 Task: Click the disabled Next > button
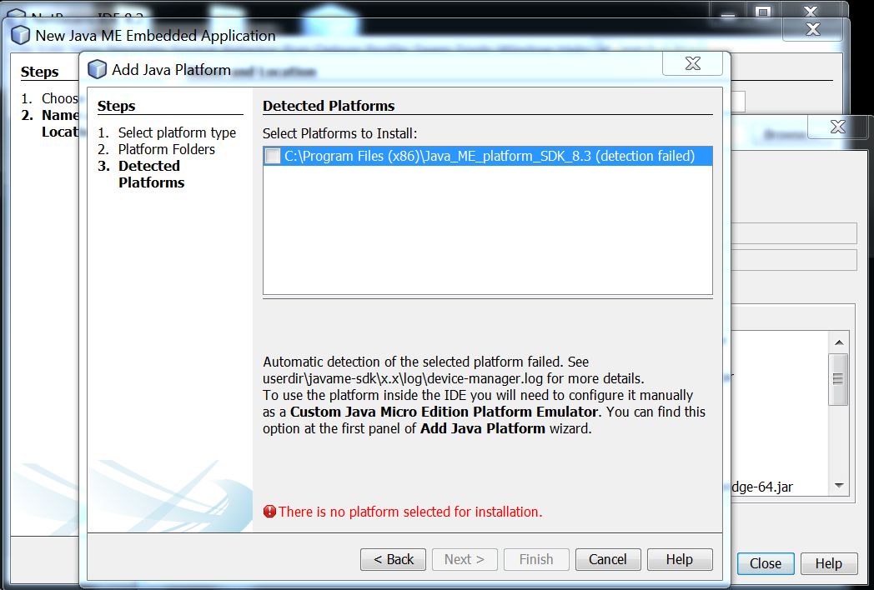[x=465, y=559]
